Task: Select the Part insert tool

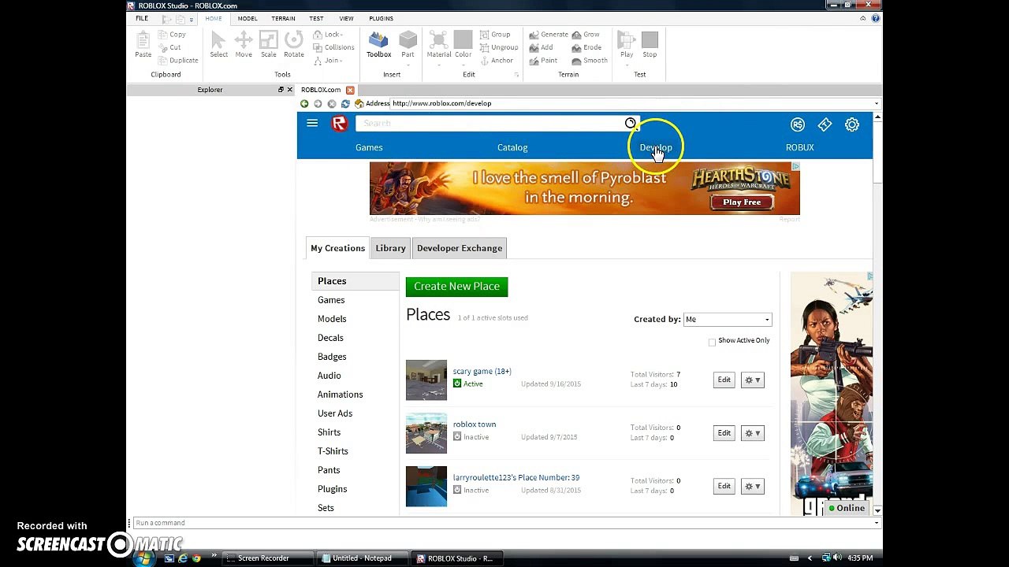Action: [408, 44]
